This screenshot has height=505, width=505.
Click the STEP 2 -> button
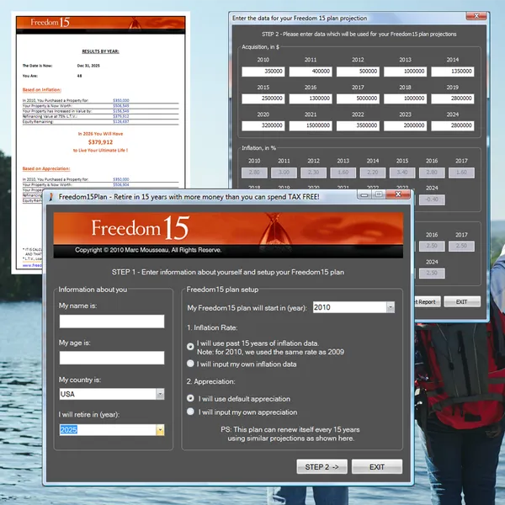[x=322, y=466]
